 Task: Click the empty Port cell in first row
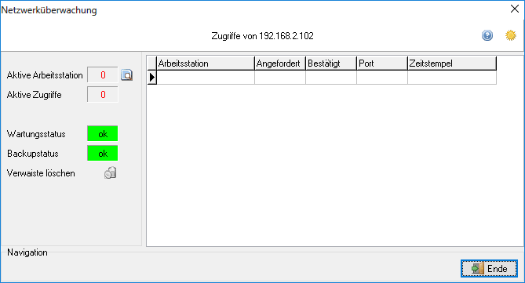click(x=382, y=78)
